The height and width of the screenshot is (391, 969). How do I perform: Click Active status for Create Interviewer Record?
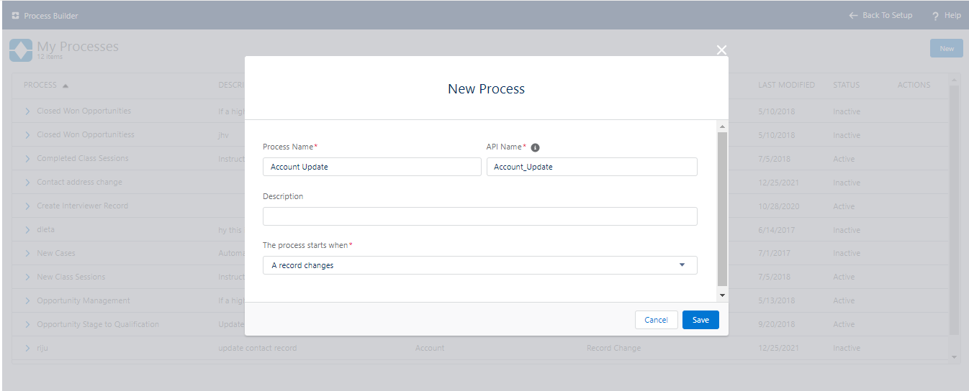844,206
